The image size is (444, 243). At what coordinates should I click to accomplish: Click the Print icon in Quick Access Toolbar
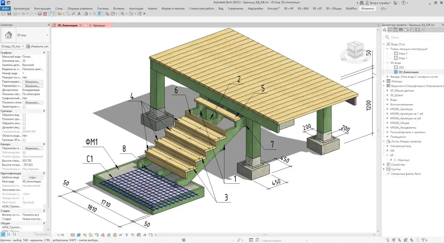tap(40, 13)
